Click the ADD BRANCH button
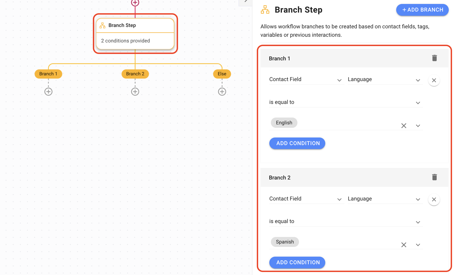This screenshot has width=454, height=275. coord(422,10)
